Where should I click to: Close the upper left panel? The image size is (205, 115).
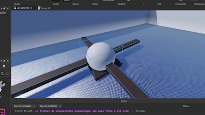point(8,8)
